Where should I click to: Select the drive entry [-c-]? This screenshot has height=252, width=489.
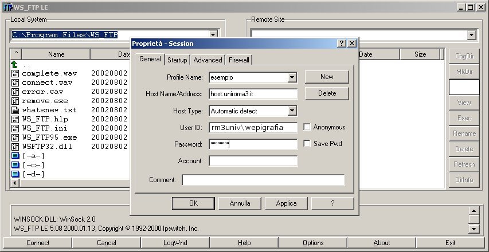click(x=33, y=165)
